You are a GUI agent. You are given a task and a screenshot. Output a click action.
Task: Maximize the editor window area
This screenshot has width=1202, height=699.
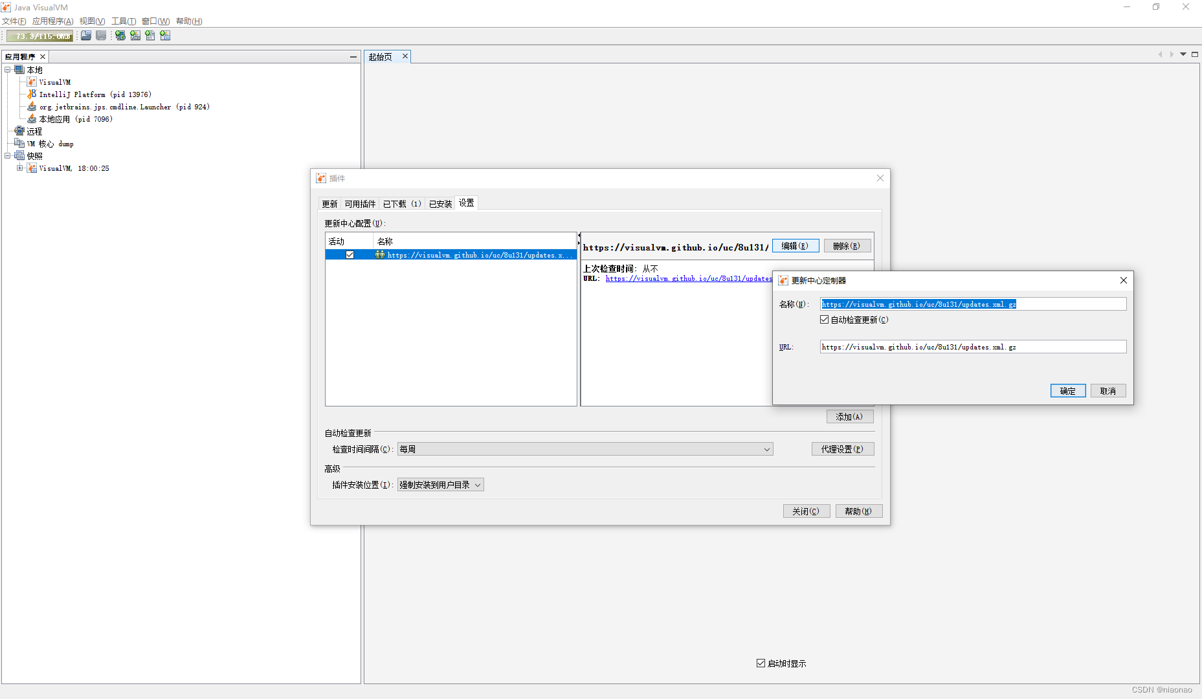point(1195,54)
